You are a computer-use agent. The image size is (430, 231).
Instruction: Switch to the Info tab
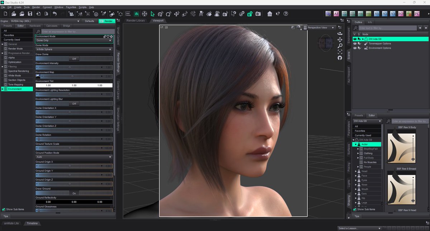(370, 22)
